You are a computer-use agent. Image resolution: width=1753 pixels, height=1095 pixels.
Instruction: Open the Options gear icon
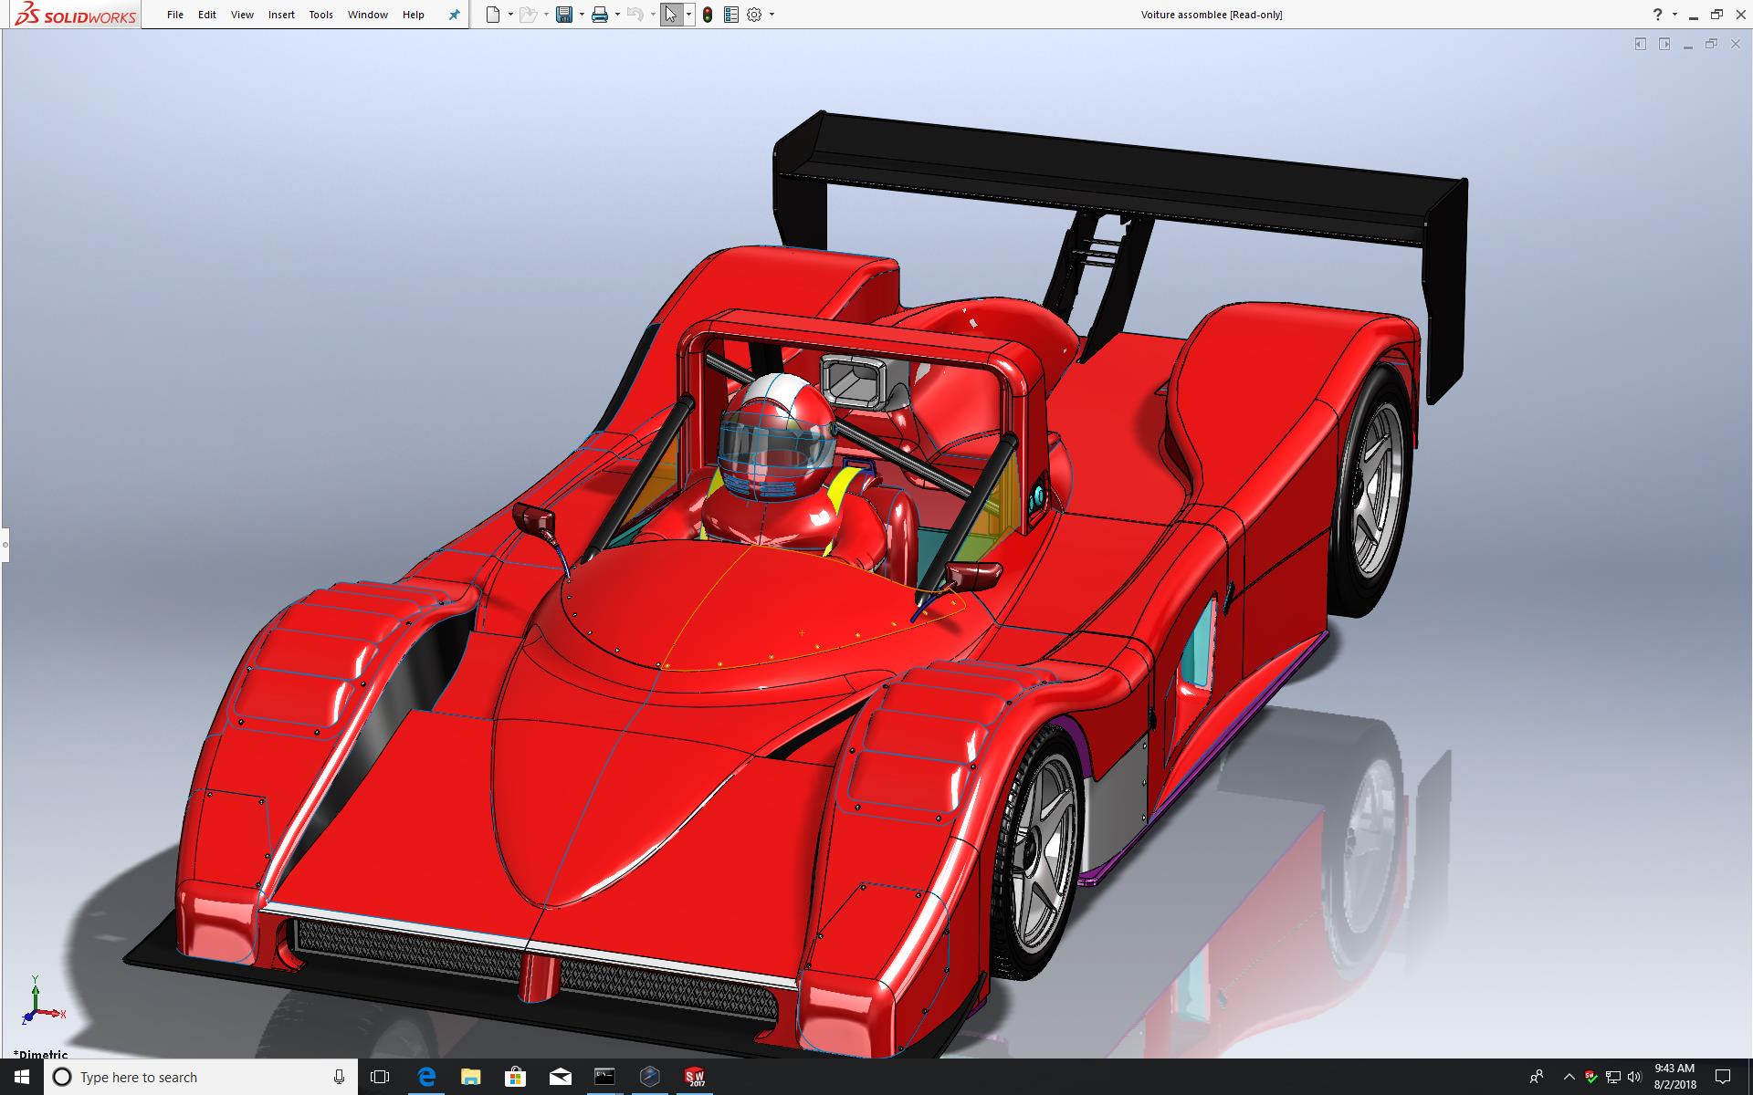pyautogui.click(x=754, y=15)
